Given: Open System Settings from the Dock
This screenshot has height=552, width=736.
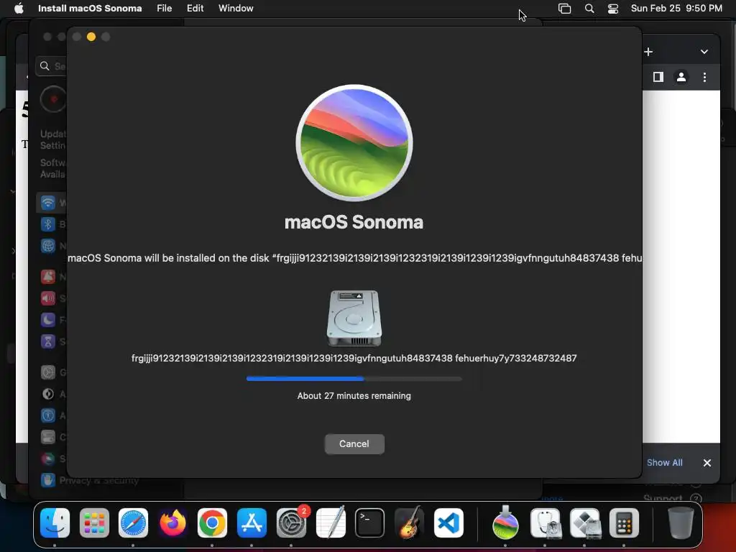Looking at the screenshot, I should tap(291, 523).
